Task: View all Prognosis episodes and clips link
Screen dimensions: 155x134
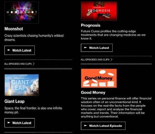Action: (x=97, y=60)
